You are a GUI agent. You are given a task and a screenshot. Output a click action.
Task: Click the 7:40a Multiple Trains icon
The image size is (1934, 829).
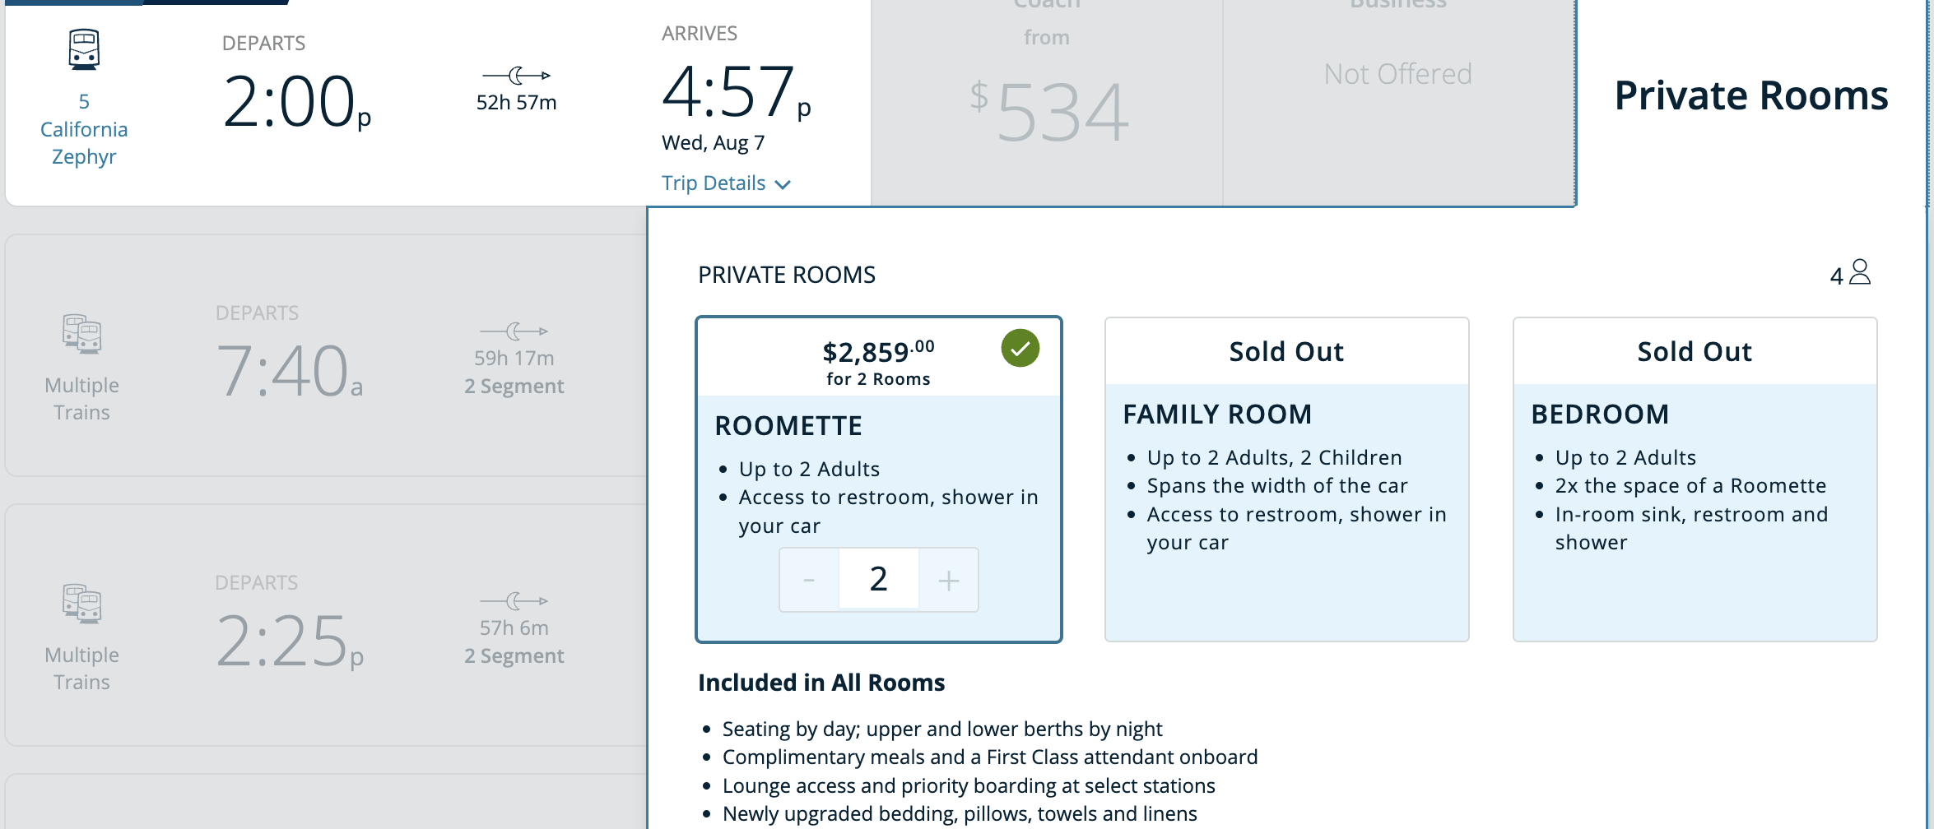point(81,334)
